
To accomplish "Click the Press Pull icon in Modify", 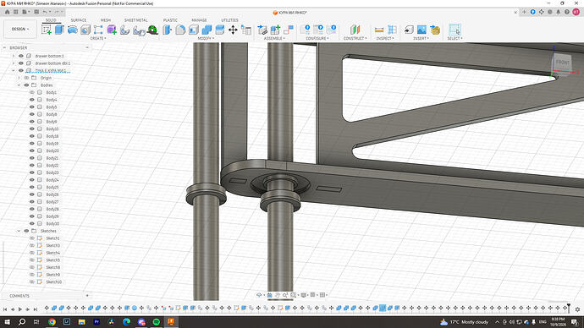I will coord(168,30).
